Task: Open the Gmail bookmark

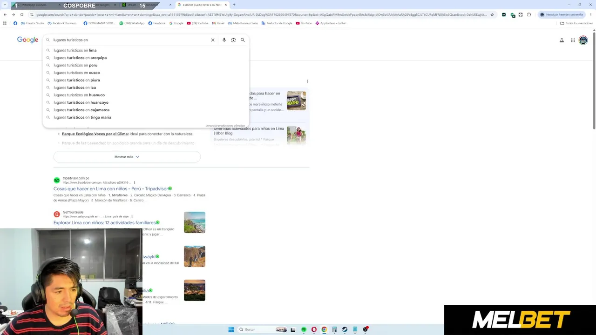Action: [218, 23]
